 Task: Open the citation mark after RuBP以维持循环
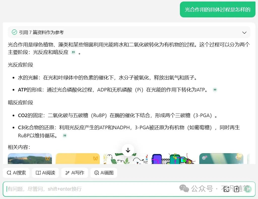[x=64, y=136]
